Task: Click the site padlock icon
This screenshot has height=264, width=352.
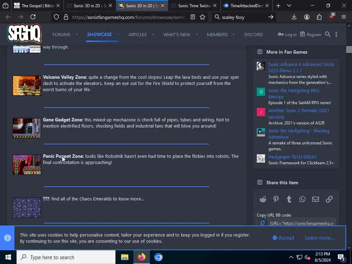Action: coord(66,17)
